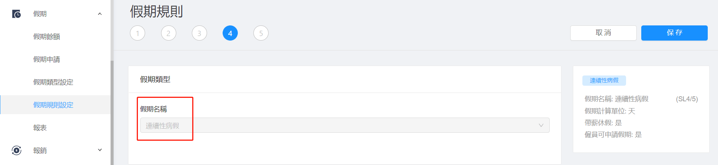This screenshot has height=165, width=718.
Task: Open the 假期名稱 dropdown showing 連續性病假
Action: coord(345,125)
